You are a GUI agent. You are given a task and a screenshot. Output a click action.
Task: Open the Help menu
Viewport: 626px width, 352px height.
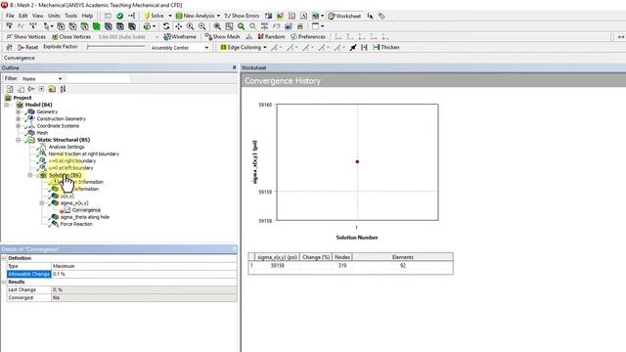[x=87, y=16]
